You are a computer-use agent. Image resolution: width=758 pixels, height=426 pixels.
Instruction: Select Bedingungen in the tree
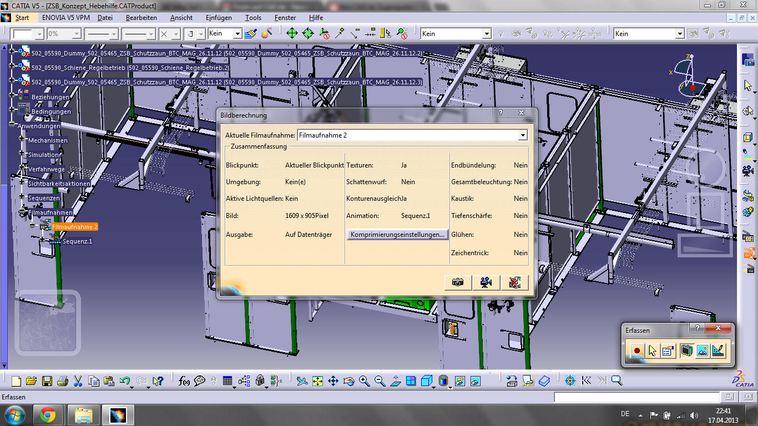click(x=51, y=111)
